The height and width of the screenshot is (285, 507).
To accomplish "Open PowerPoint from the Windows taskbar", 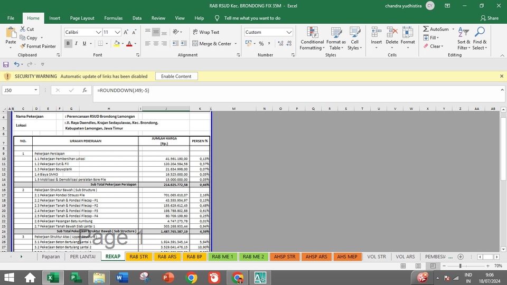I will [168, 277].
